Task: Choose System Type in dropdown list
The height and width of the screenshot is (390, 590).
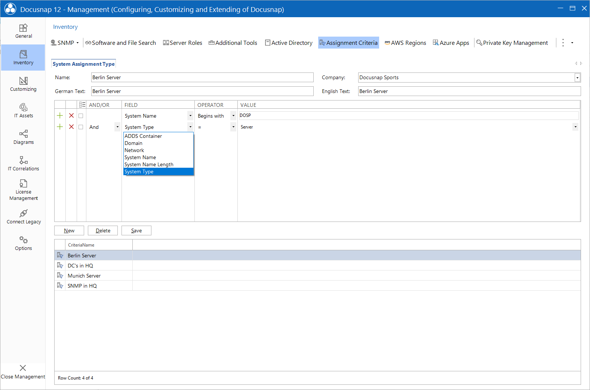Action: click(159, 171)
